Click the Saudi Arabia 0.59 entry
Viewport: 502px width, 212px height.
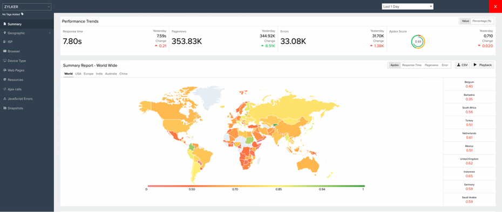(x=470, y=200)
